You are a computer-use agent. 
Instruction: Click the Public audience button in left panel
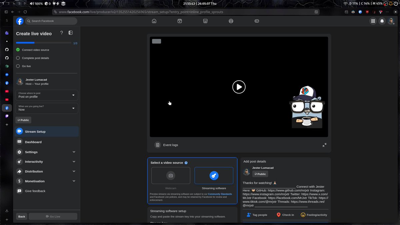click(23, 120)
